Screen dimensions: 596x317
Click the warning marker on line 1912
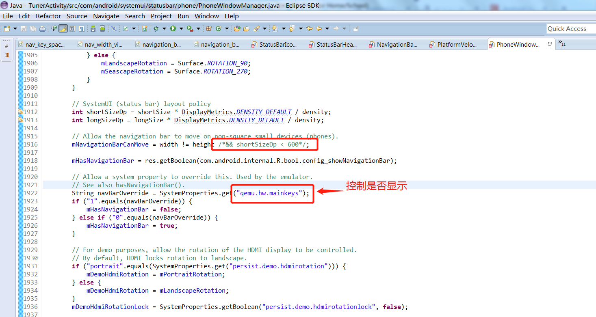(20, 112)
